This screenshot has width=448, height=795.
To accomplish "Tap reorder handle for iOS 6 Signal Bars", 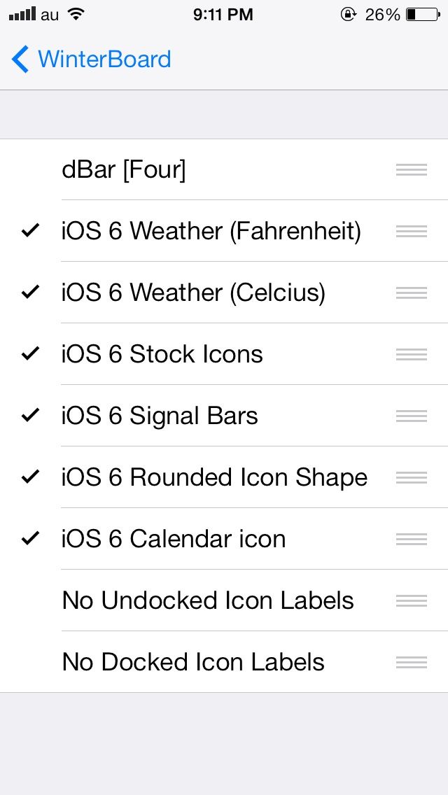I will coord(411,416).
